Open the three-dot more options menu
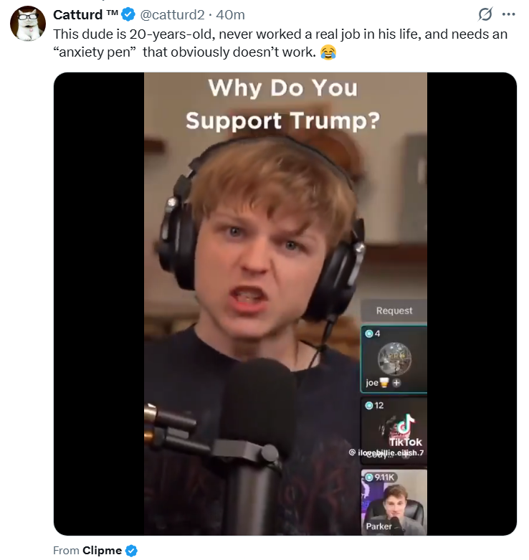 (x=508, y=14)
